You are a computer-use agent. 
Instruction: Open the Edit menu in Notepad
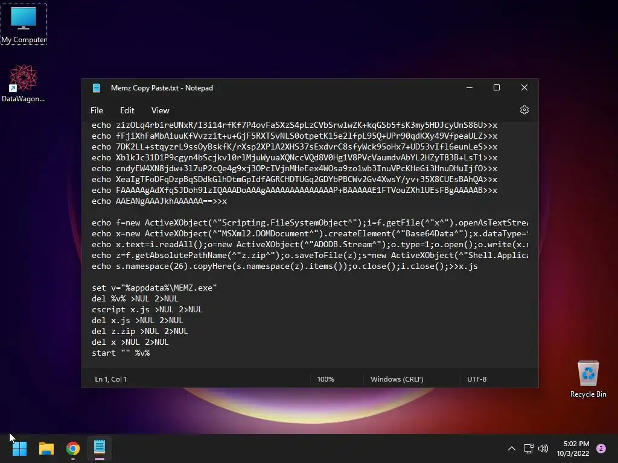click(x=127, y=111)
